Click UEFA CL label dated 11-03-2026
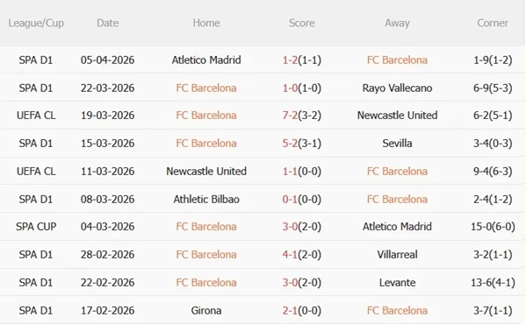526x324 pixels. coord(36,172)
